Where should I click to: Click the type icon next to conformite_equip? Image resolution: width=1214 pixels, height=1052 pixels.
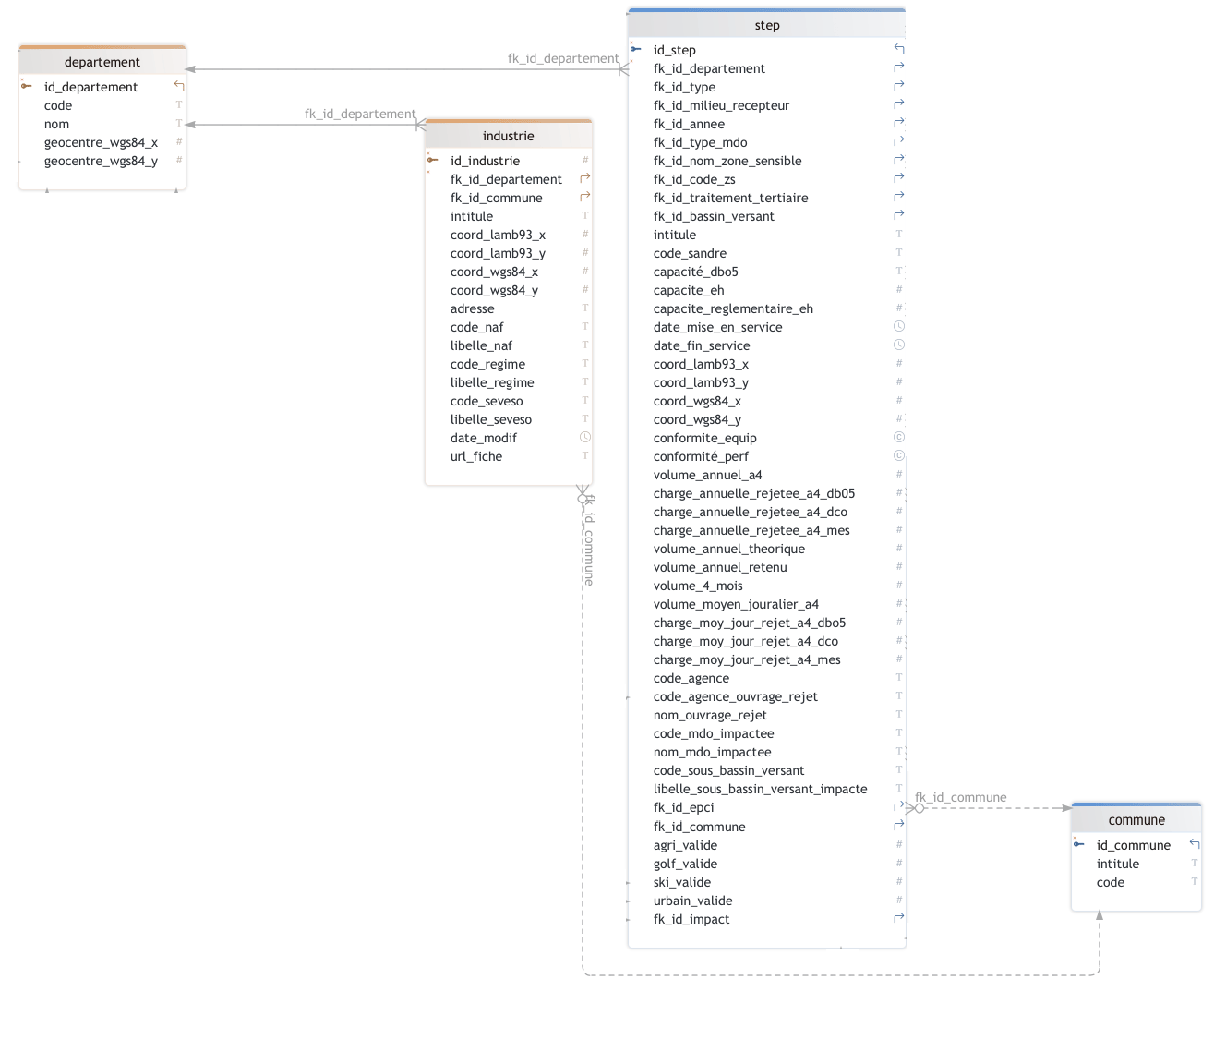pos(898,437)
